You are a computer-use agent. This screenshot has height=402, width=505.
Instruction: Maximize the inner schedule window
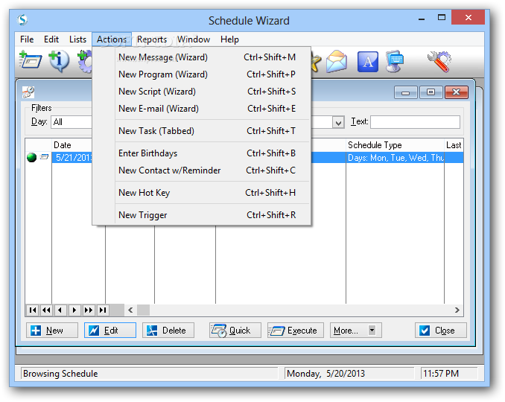pos(431,92)
